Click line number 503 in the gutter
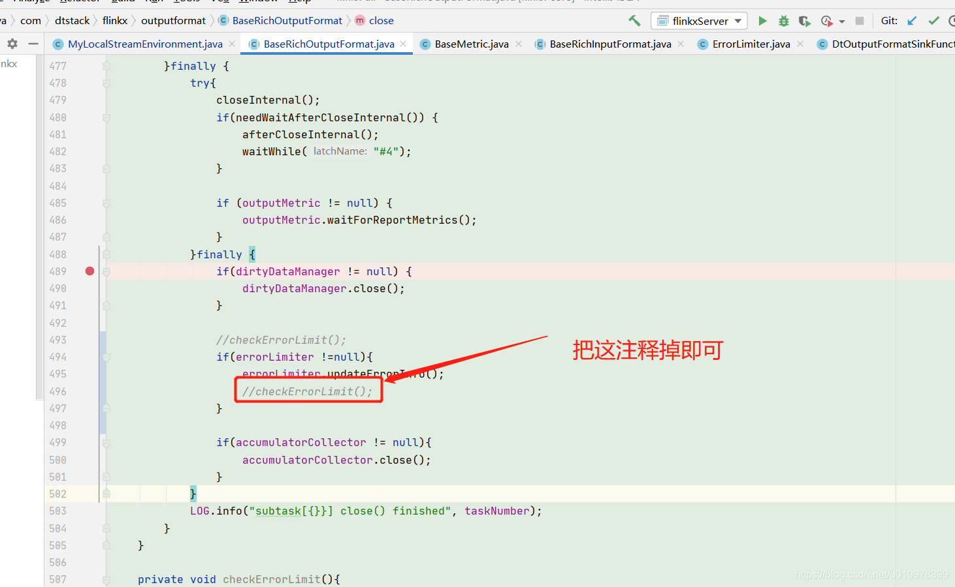This screenshot has width=955, height=587. [x=57, y=511]
